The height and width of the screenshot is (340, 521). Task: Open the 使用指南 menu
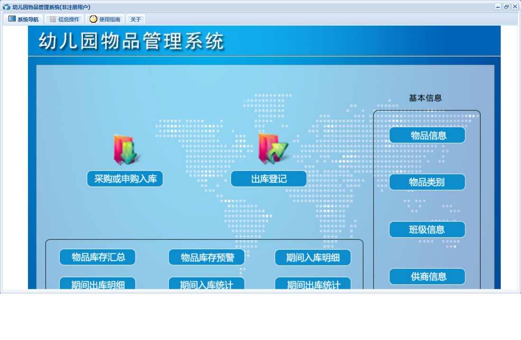coord(105,19)
